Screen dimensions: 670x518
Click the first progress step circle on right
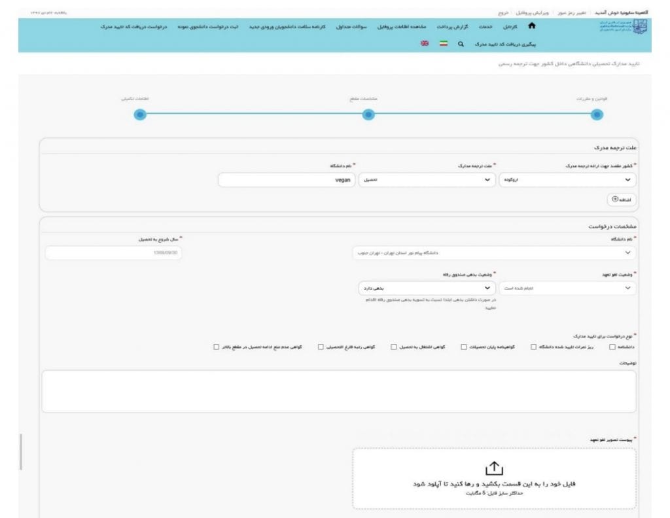click(597, 114)
